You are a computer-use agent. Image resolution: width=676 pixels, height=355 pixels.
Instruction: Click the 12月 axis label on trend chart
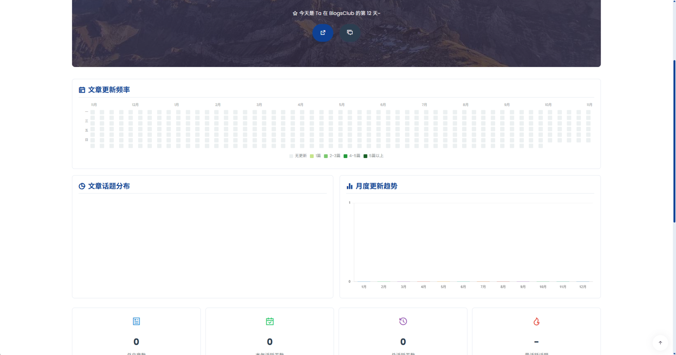click(583, 286)
